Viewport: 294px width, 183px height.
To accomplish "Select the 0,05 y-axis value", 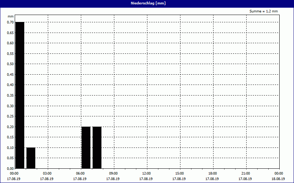I will click(x=11, y=158).
